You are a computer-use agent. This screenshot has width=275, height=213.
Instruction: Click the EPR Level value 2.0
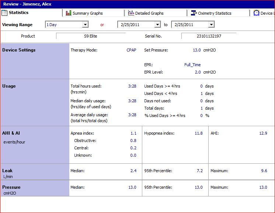[198, 72]
